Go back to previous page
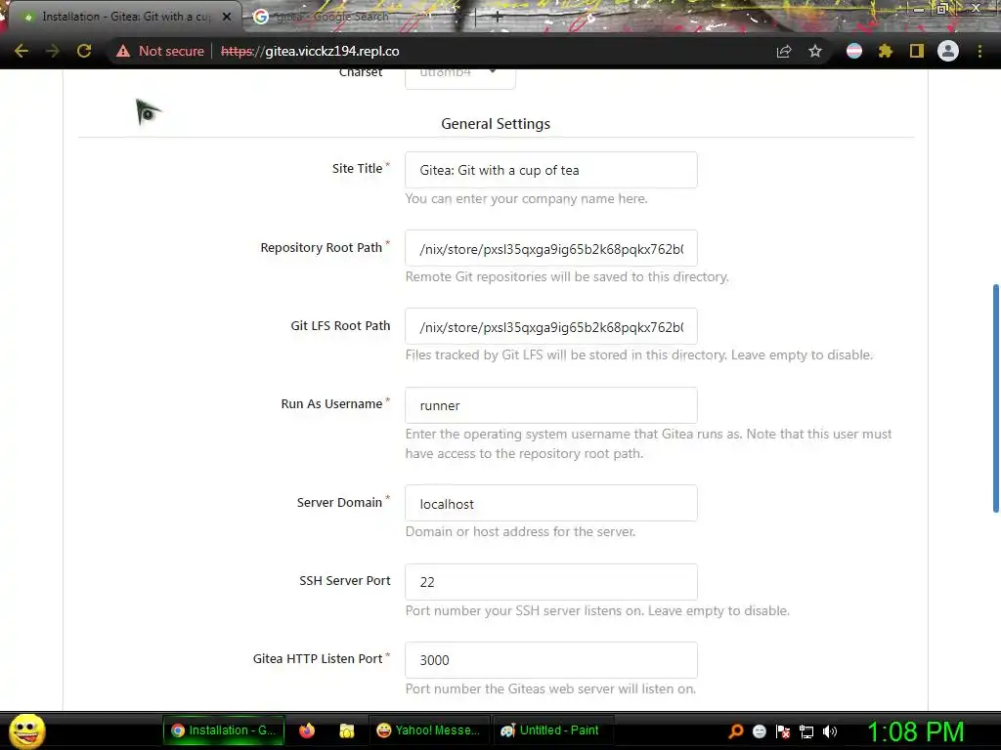Image resolution: width=1001 pixels, height=750 pixels. coord(22,51)
